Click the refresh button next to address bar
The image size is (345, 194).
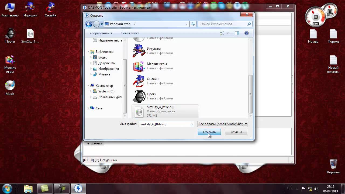(x=193, y=24)
